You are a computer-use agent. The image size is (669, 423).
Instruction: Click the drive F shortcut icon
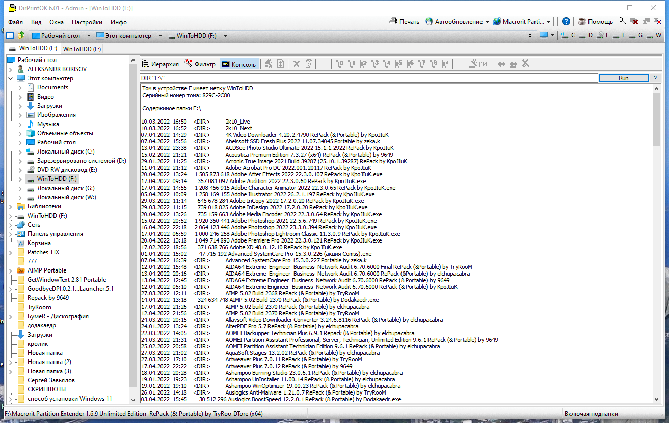[620, 36]
